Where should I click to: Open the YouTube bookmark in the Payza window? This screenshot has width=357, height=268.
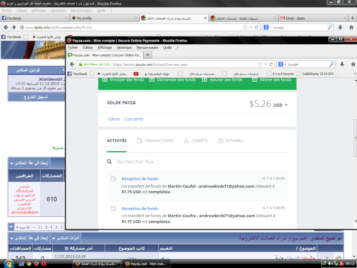(x=136, y=74)
